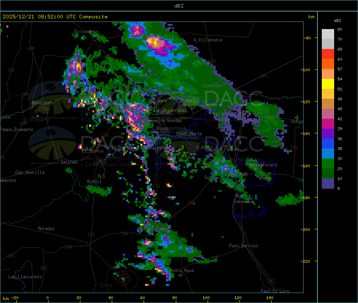Click the V_Atuel label
Screen dimensions: 358x303
point(204,147)
